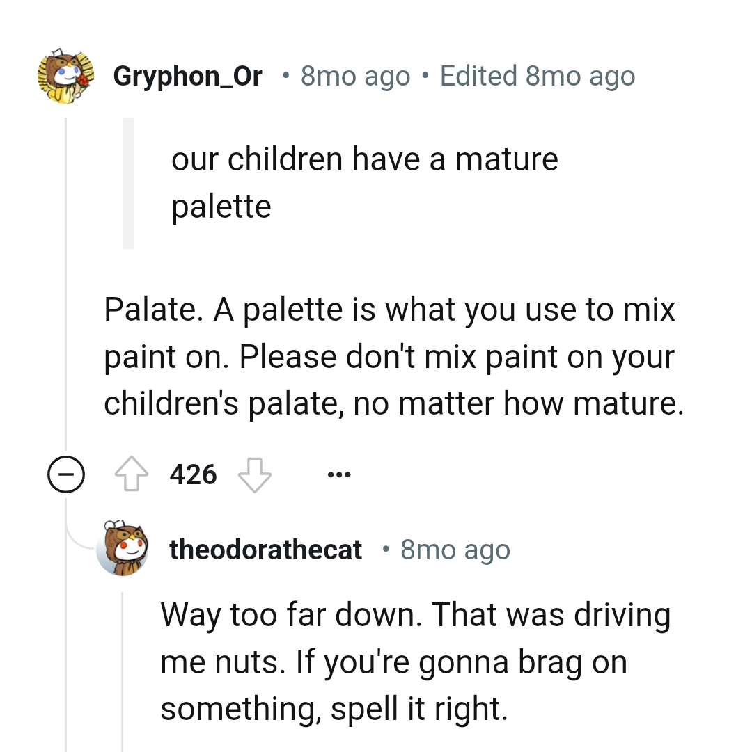Click theodorathecat's owl avatar

[123, 550]
